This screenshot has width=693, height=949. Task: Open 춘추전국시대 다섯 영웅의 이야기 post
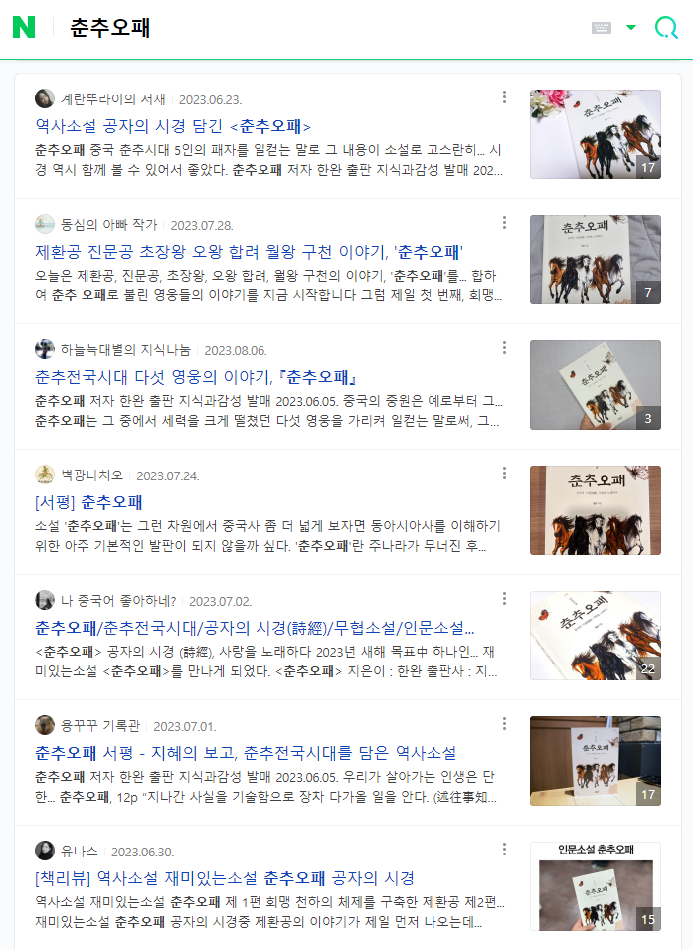[x=196, y=377]
